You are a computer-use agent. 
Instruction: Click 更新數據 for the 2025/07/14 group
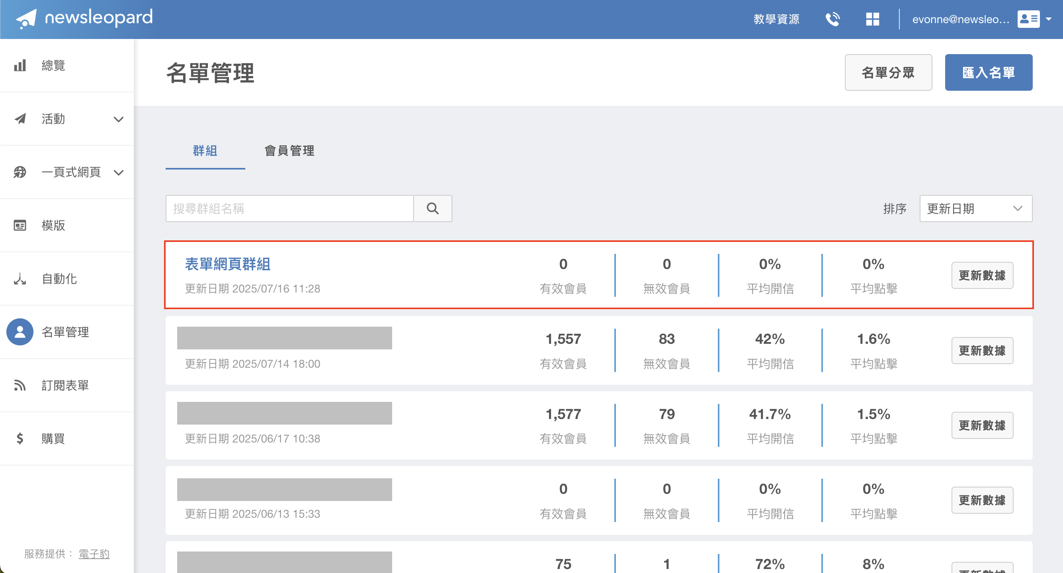(x=982, y=351)
